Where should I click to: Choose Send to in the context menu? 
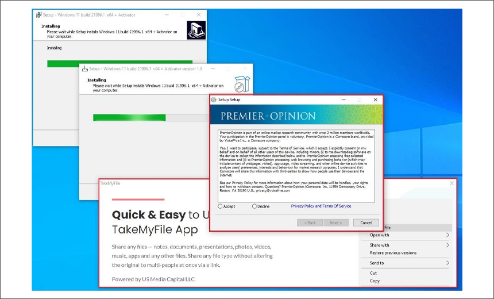pos(377,263)
